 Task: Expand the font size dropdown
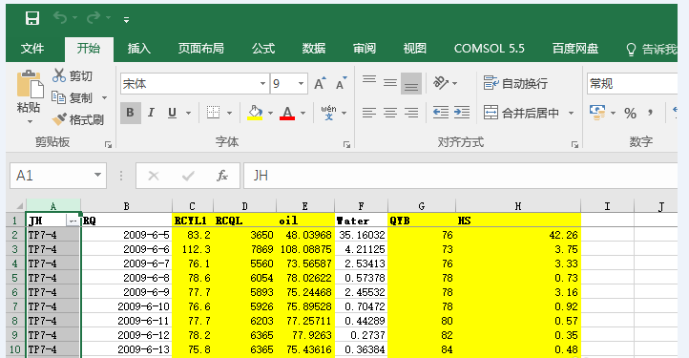pyautogui.click(x=302, y=83)
